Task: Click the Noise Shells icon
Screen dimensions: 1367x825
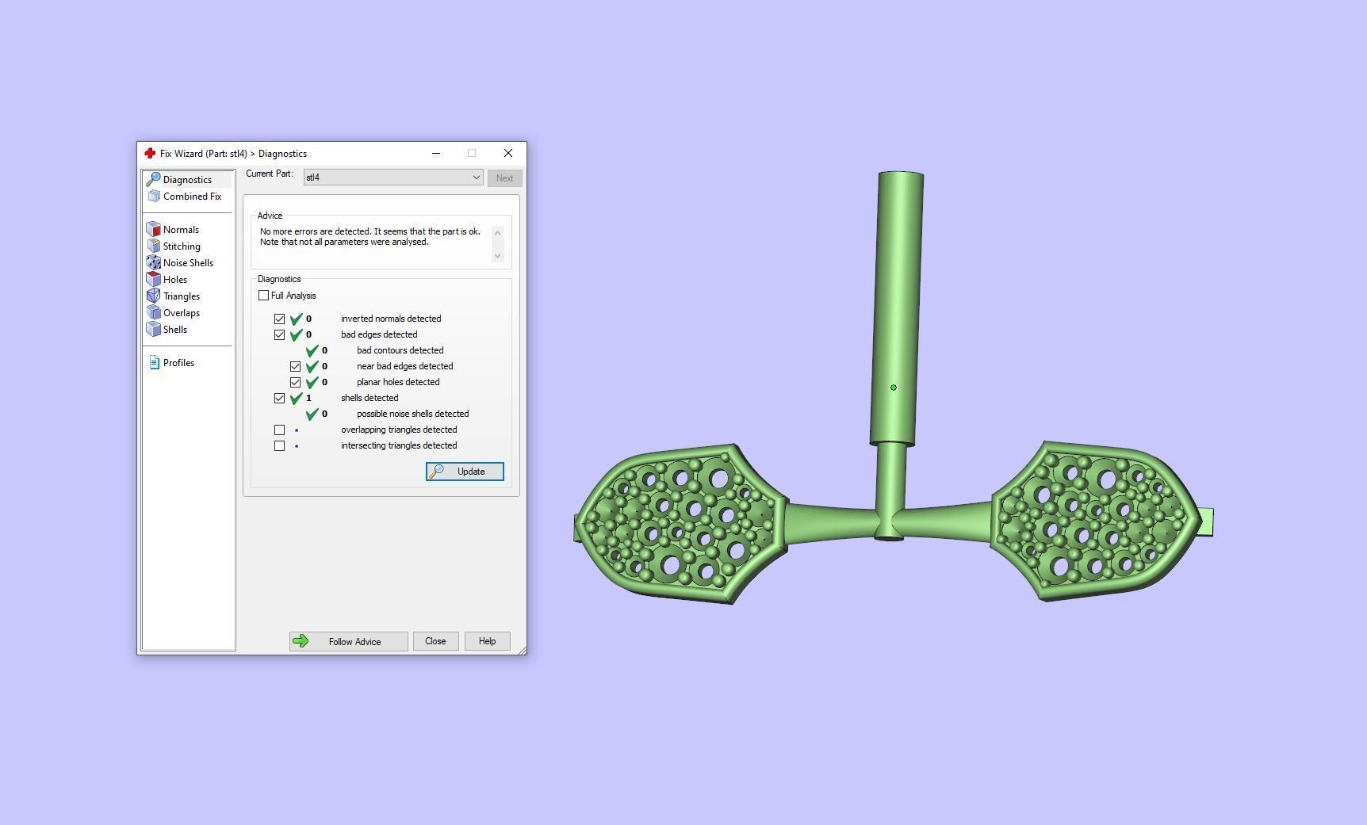Action: click(154, 263)
